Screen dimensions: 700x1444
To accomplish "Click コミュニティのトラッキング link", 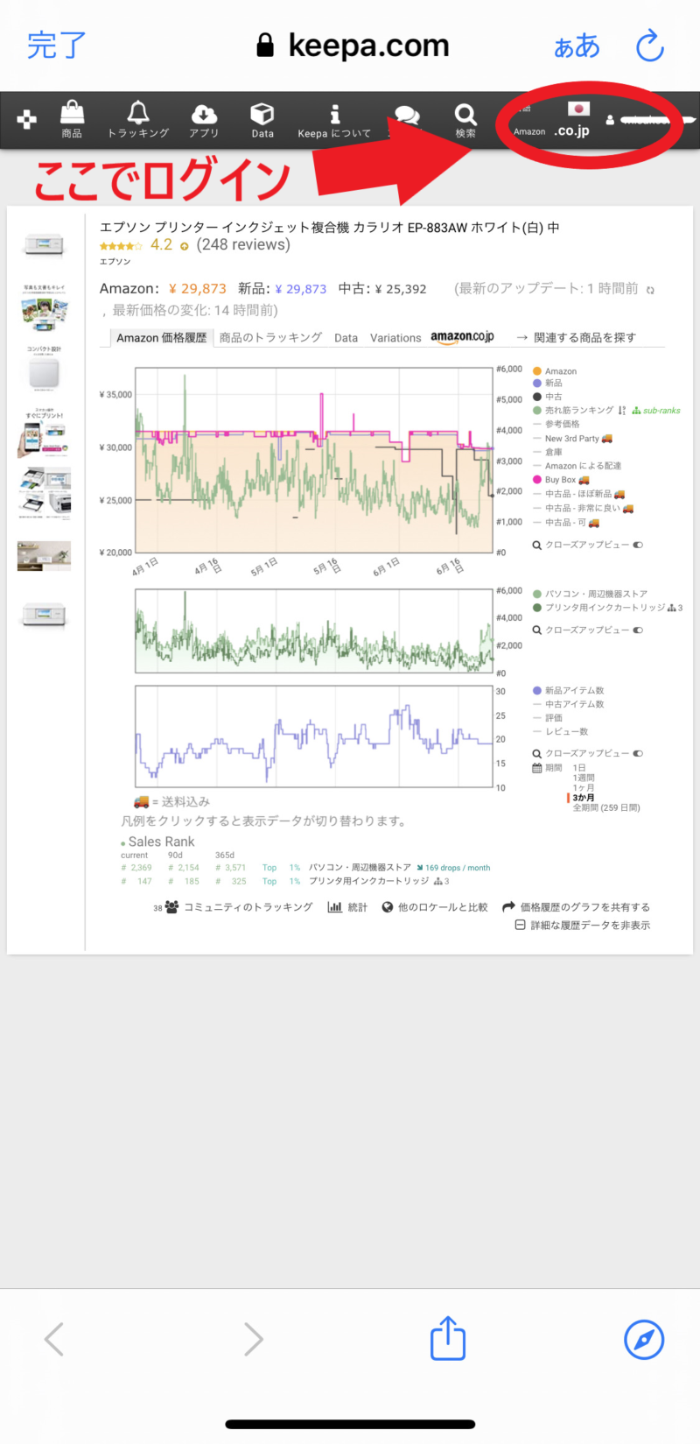I will (x=248, y=907).
